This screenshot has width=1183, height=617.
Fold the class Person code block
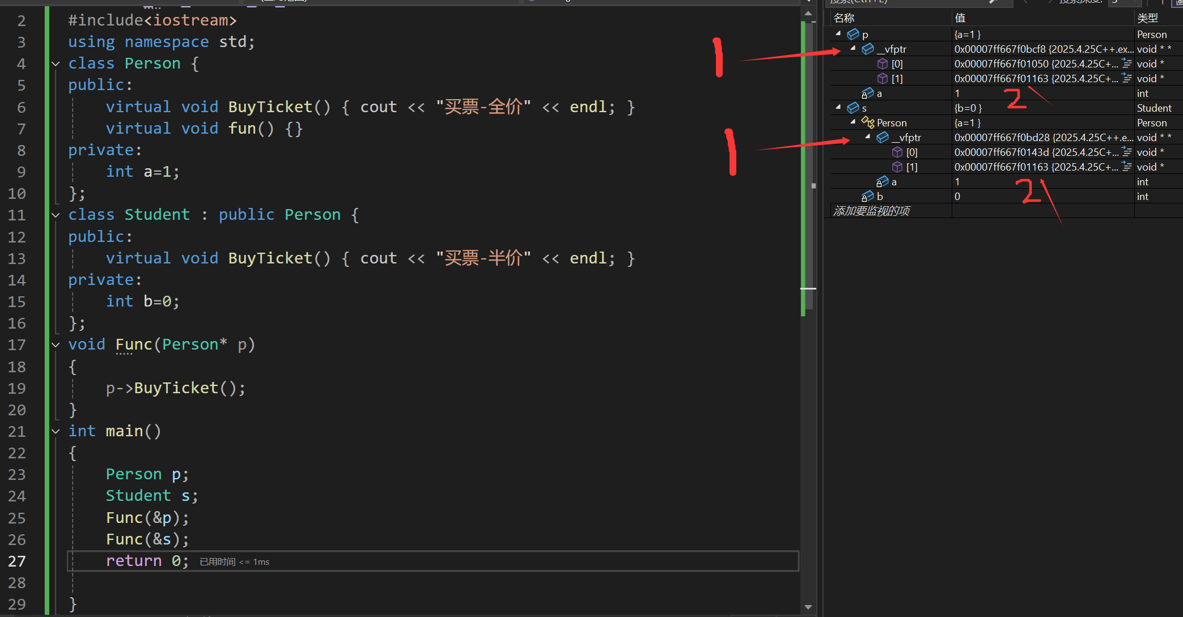pyautogui.click(x=56, y=64)
